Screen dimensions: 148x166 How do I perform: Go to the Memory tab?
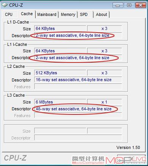point(68,14)
